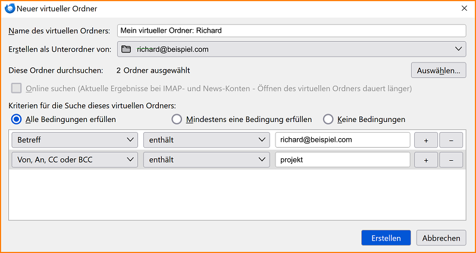Remove the Betreff condition row
This screenshot has height=253, width=476.
[x=451, y=140]
